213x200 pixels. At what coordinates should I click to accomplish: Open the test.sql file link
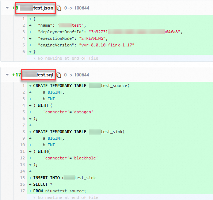(x=38, y=75)
